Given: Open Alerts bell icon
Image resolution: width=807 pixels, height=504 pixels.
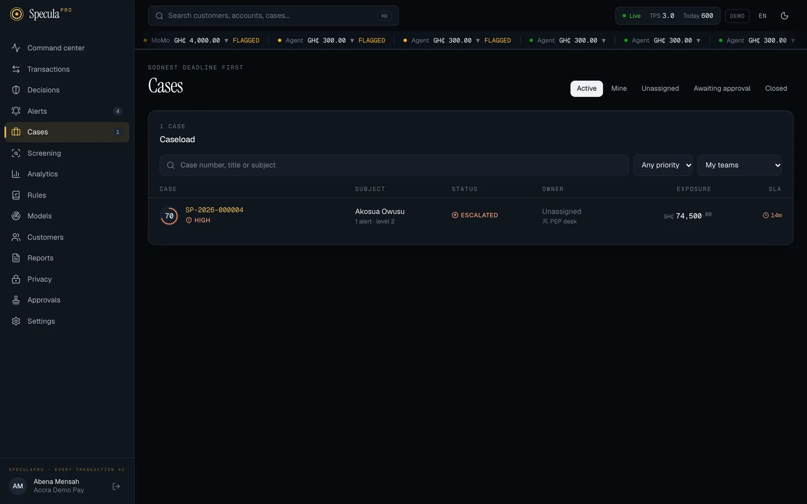Looking at the screenshot, I should pyautogui.click(x=16, y=111).
